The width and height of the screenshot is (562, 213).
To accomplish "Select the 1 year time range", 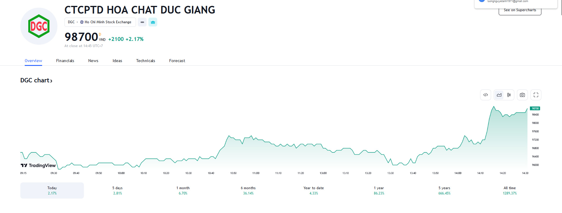I will click(379, 190).
